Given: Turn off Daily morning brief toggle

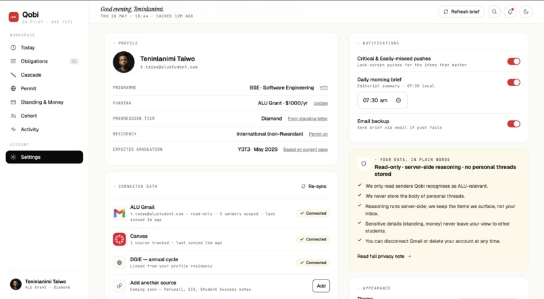Looking at the screenshot, I should point(514,82).
